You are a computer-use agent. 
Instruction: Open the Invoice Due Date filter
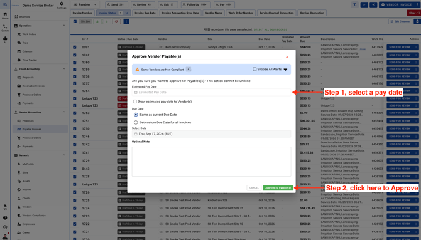[145, 13]
